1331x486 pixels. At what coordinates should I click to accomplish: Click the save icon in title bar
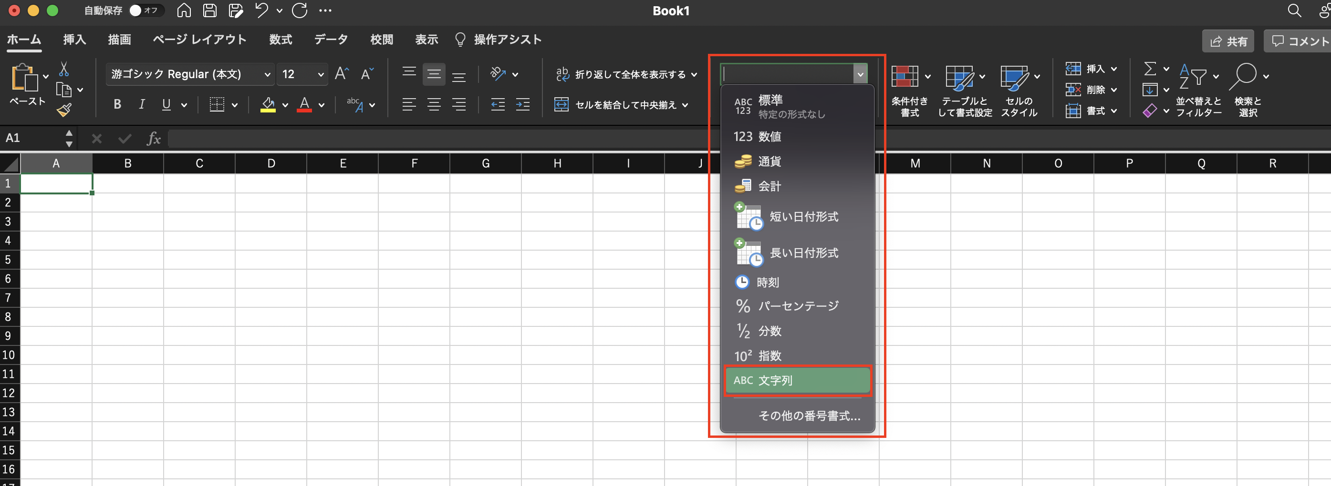(209, 10)
